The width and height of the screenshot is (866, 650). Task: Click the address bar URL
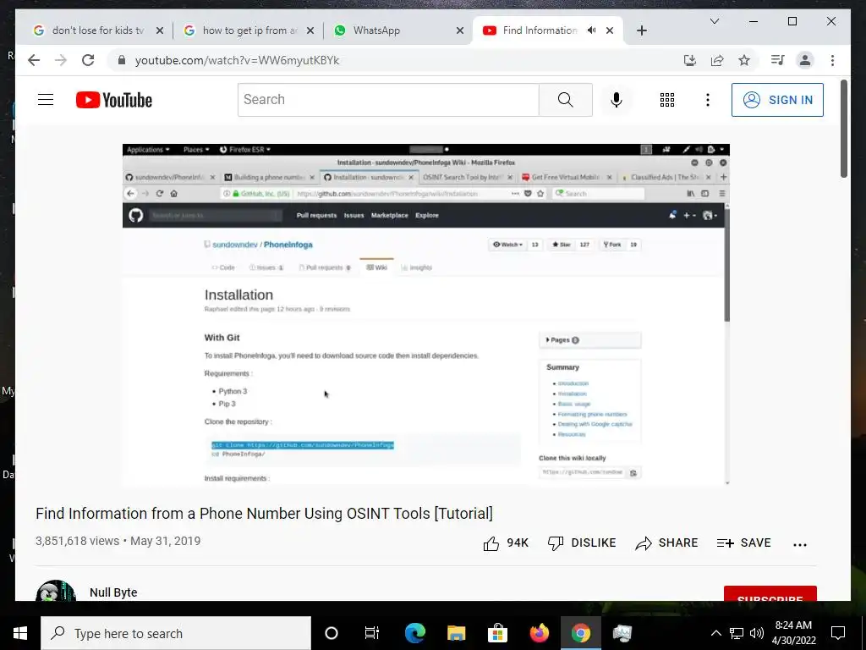click(x=237, y=60)
